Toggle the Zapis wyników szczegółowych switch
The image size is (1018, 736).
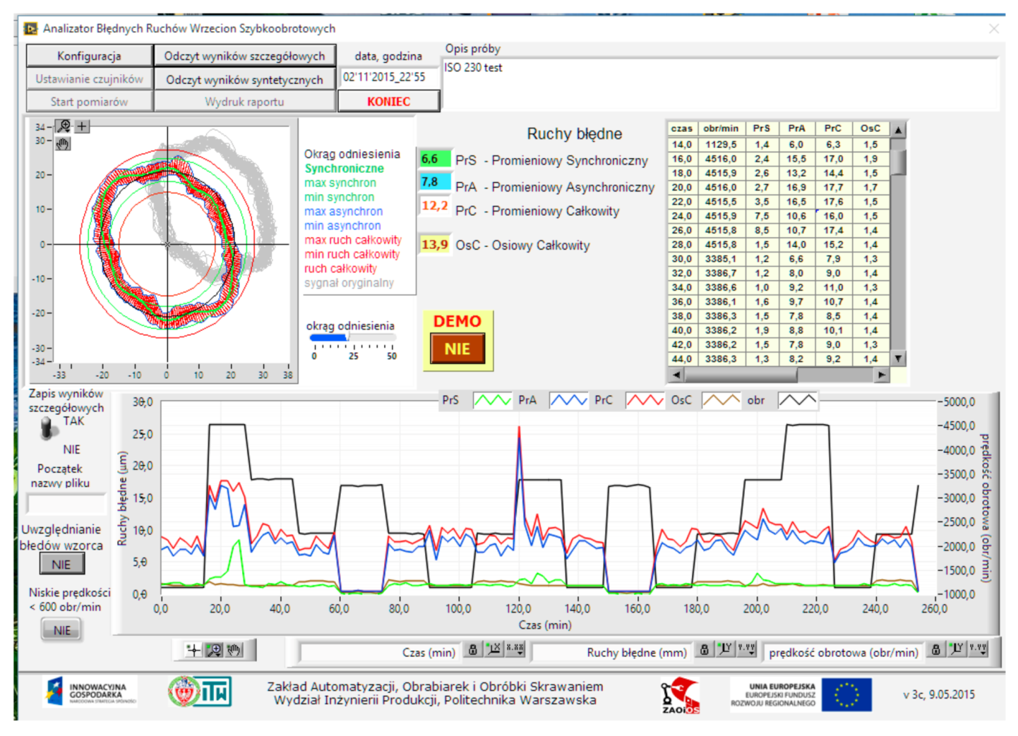48,428
